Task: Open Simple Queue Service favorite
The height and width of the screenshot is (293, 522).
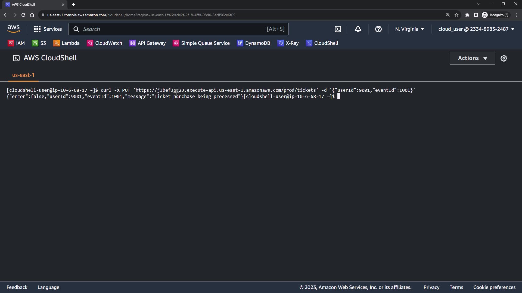Action: [201, 43]
